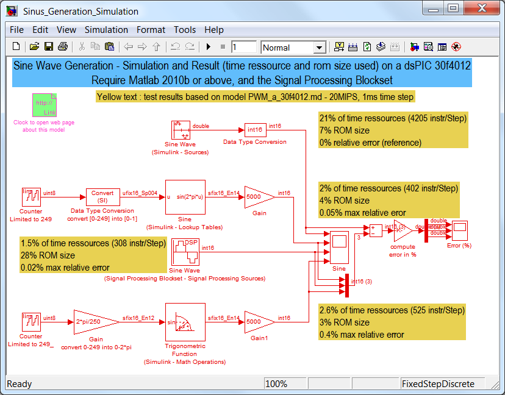
Task: Open the Format menu
Action: click(x=151, y=30)
